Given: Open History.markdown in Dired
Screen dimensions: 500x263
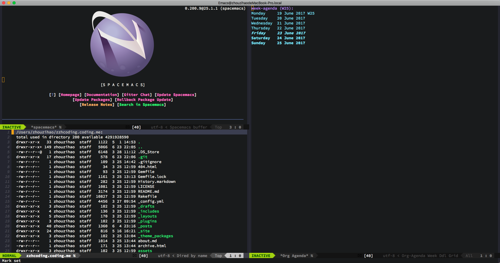Looking at the screenshot, I should [x=157, y=182].
